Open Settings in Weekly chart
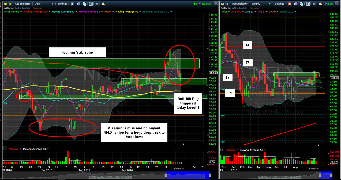Image resolution: width=341 pixels, height=180 pixels. click(279, 4)
